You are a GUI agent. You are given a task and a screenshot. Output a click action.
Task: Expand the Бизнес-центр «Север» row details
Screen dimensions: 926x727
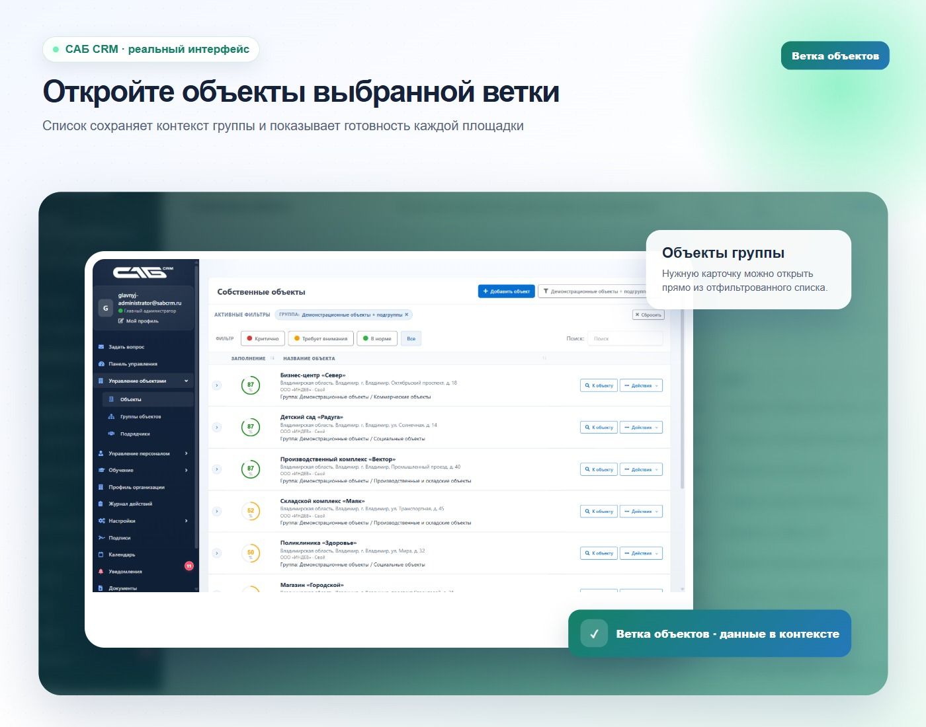(x=217, y=385)
